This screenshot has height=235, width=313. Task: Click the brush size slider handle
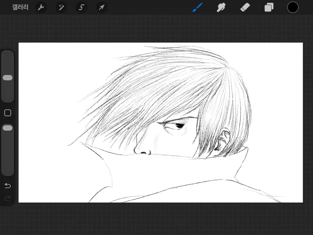8,78
